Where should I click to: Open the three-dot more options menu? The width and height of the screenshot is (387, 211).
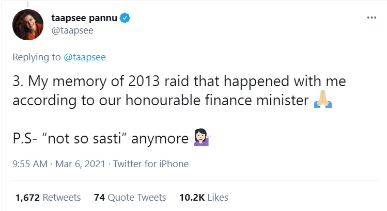[371, 18]
